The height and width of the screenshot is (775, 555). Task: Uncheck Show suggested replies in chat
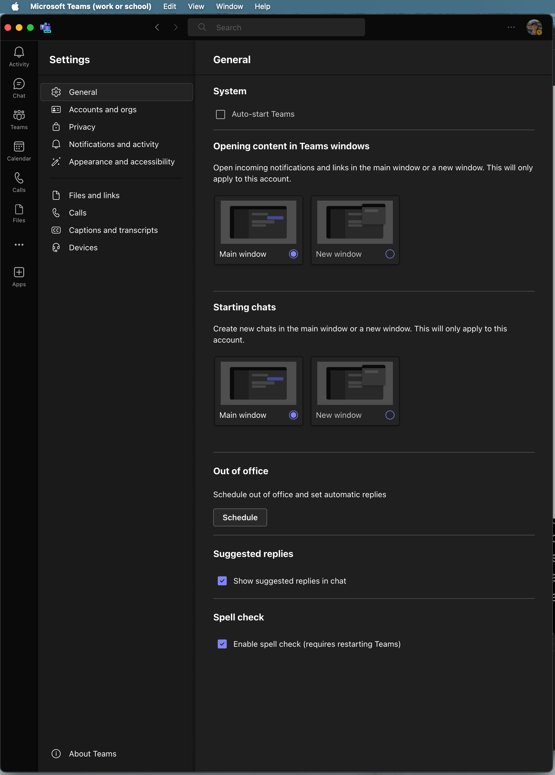point(222,581)
